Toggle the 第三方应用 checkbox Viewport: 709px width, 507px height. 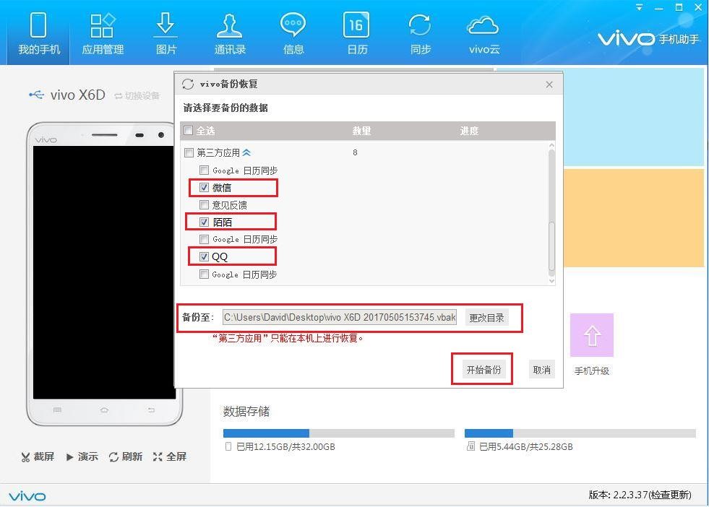click(189, 152)
